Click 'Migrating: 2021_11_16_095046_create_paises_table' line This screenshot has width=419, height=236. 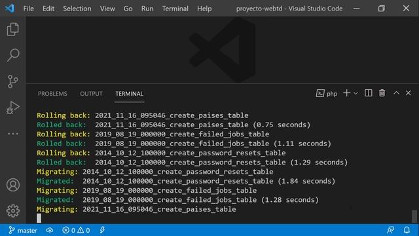tap(136, 209)
